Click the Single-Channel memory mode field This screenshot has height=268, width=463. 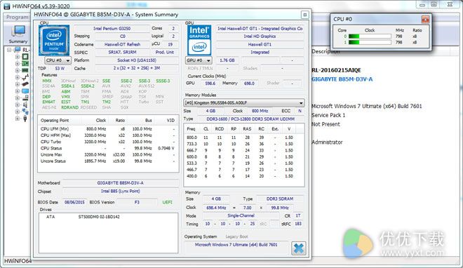pyautogui.click(x=241, y=216)
